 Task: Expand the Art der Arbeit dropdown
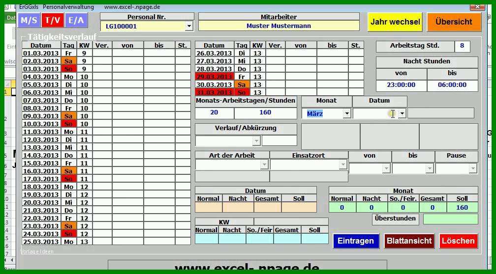point(264,164)
